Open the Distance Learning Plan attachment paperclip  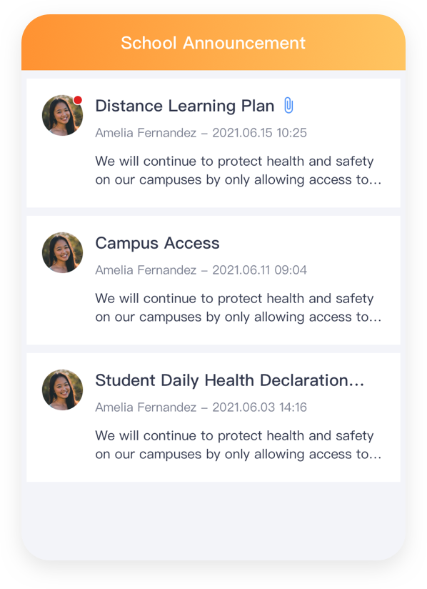click(288, 105)
